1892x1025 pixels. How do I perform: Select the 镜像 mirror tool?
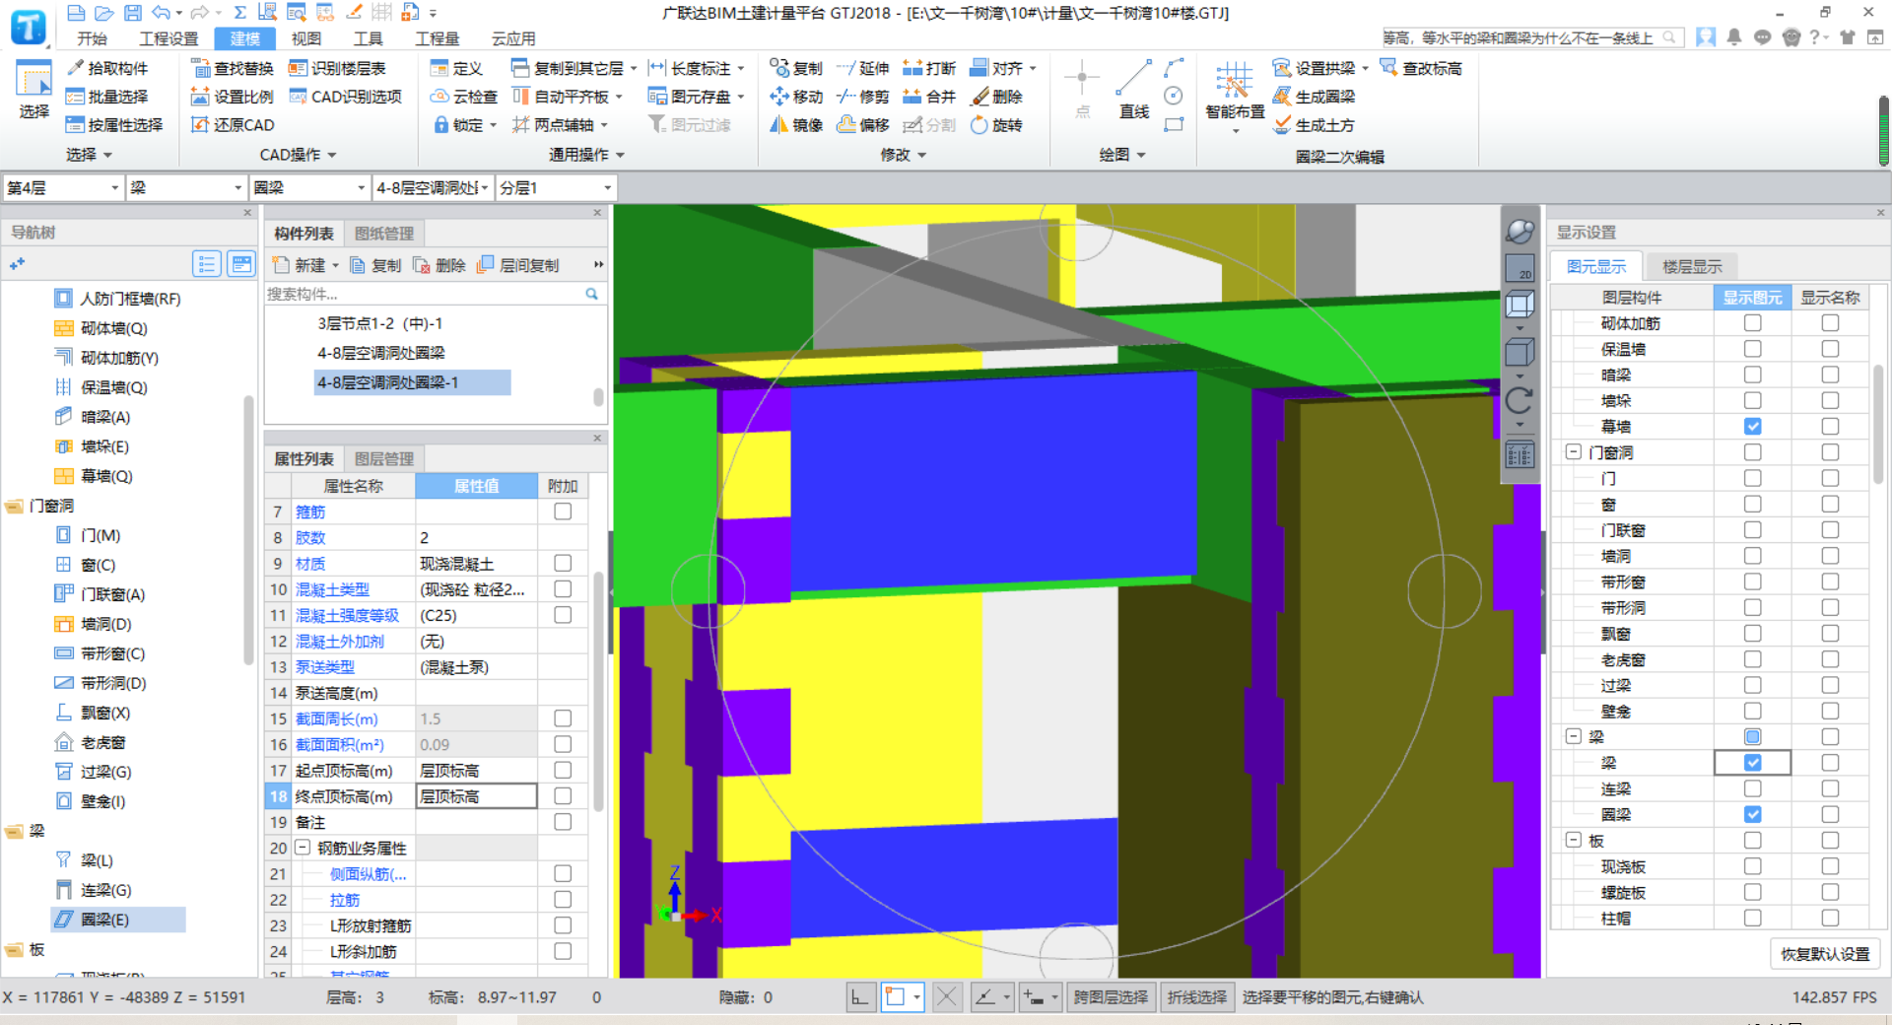(796, 125)
